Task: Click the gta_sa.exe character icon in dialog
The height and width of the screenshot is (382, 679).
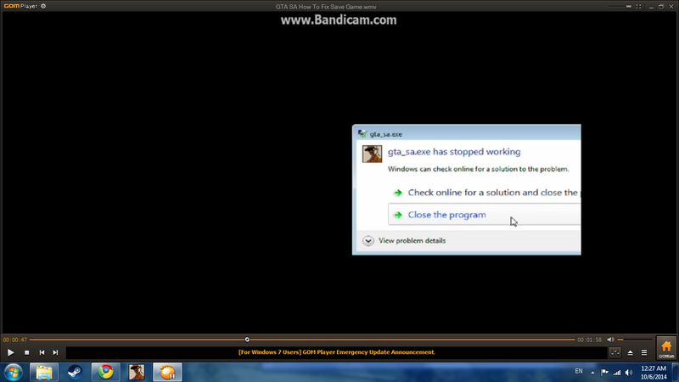Action: tap(372, 154)
